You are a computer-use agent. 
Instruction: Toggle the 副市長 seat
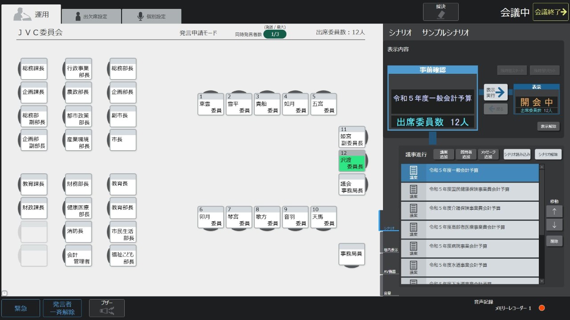[x=123, y=116]
